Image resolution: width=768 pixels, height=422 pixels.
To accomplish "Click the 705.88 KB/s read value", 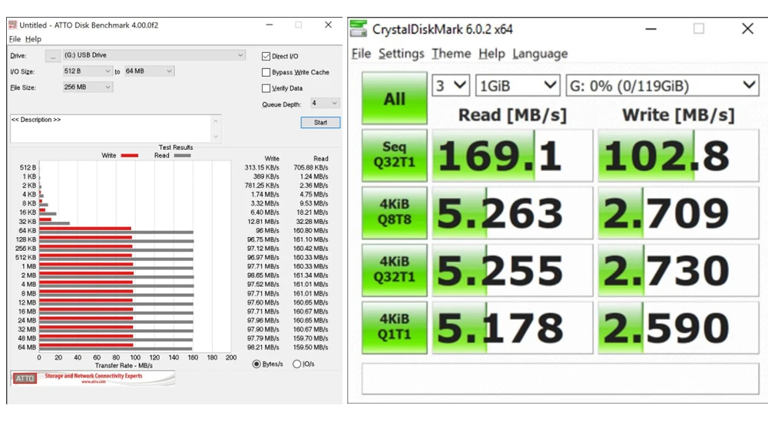I will pyautogui.click(x=310, y=167).
